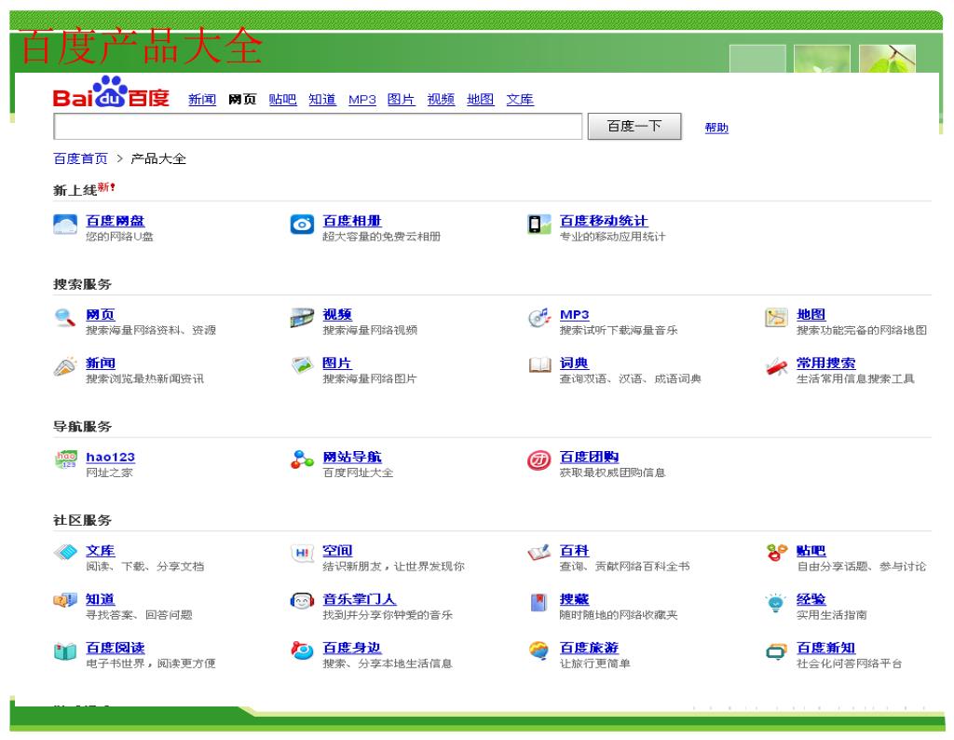Click the 常用搜索 knife icon
The image size is (954, 740).
pyautogui.click(x=776, y=367)
